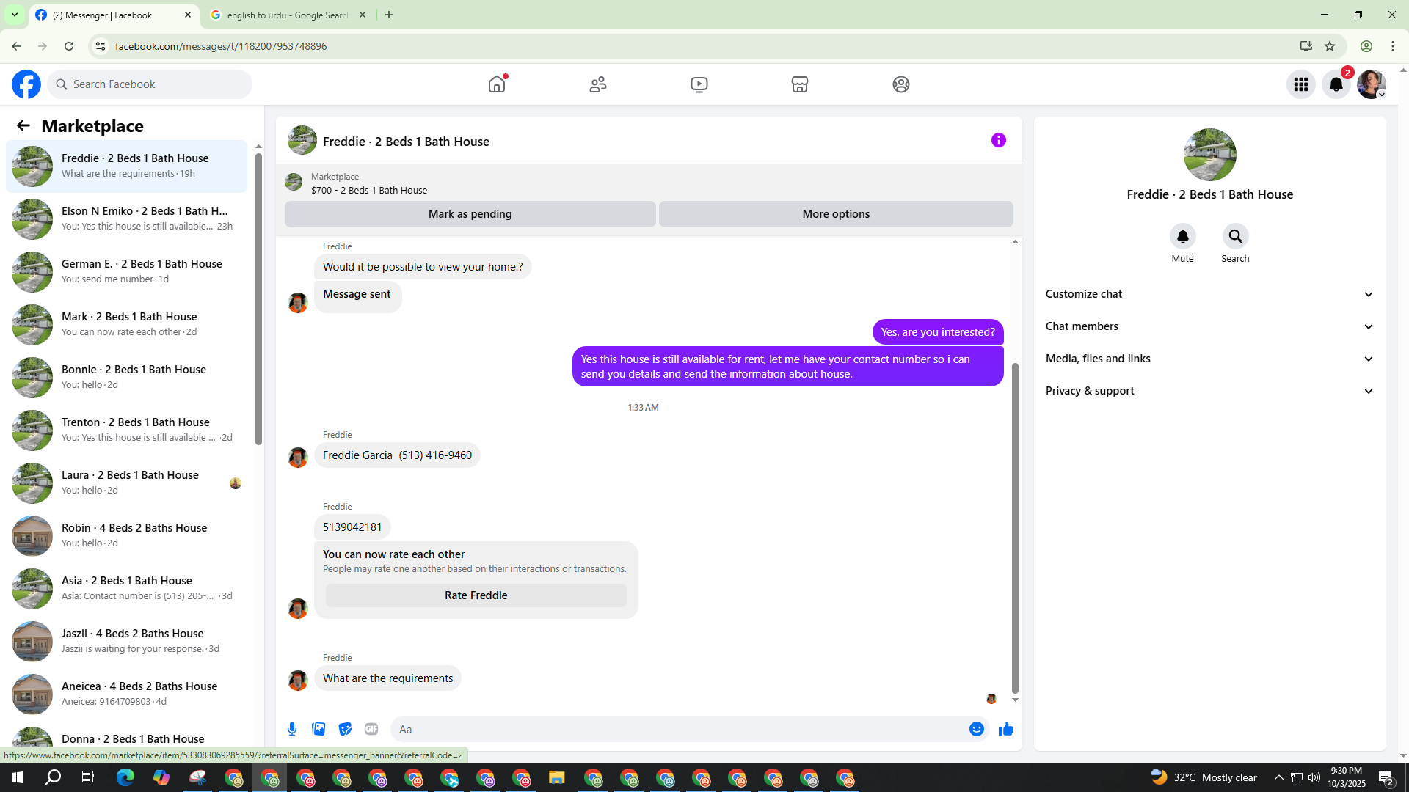The image size is (1409, 792).
Task: Open Windows search on the taskbar
Action: [x=53, y=777]
